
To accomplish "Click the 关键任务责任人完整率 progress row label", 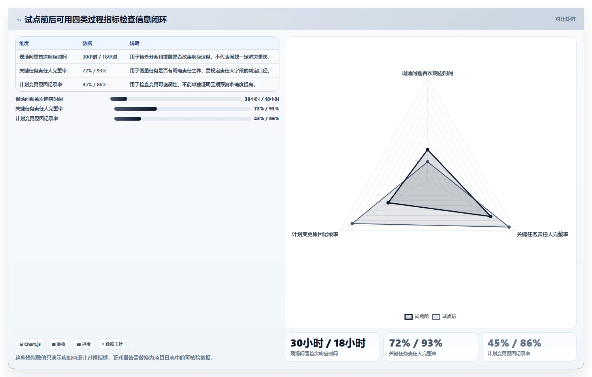I will 39,109.
